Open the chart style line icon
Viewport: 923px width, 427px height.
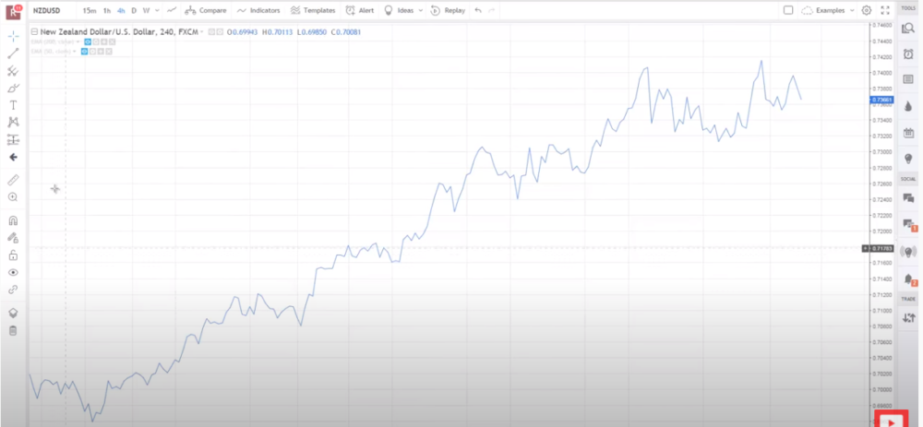[172, 10]
